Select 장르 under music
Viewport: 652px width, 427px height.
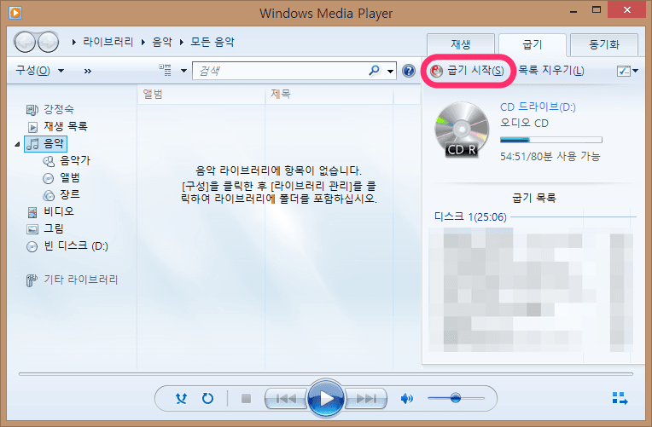[x=61, y=195]
